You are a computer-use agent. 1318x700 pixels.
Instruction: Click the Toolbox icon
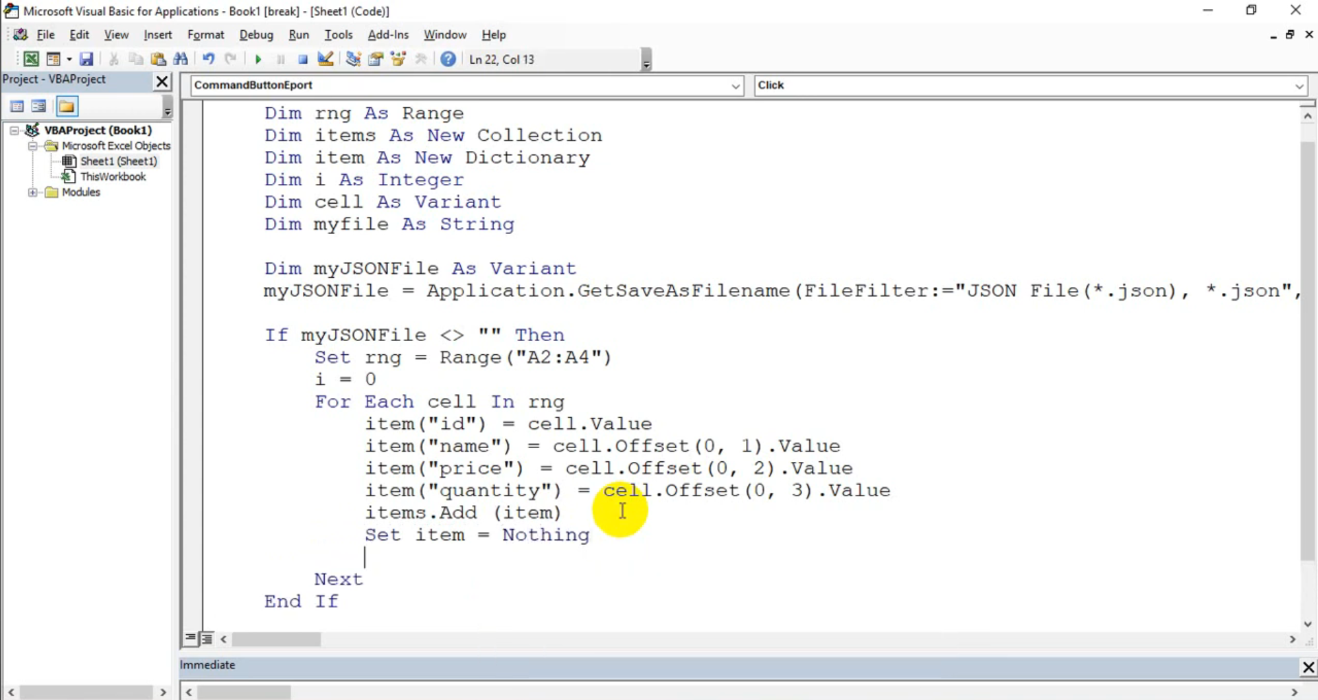421,60
